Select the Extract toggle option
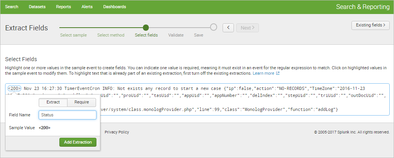Image resolution: width=394 pixels, height=158 pixels. pyautogui.click(x=53, y=102)
